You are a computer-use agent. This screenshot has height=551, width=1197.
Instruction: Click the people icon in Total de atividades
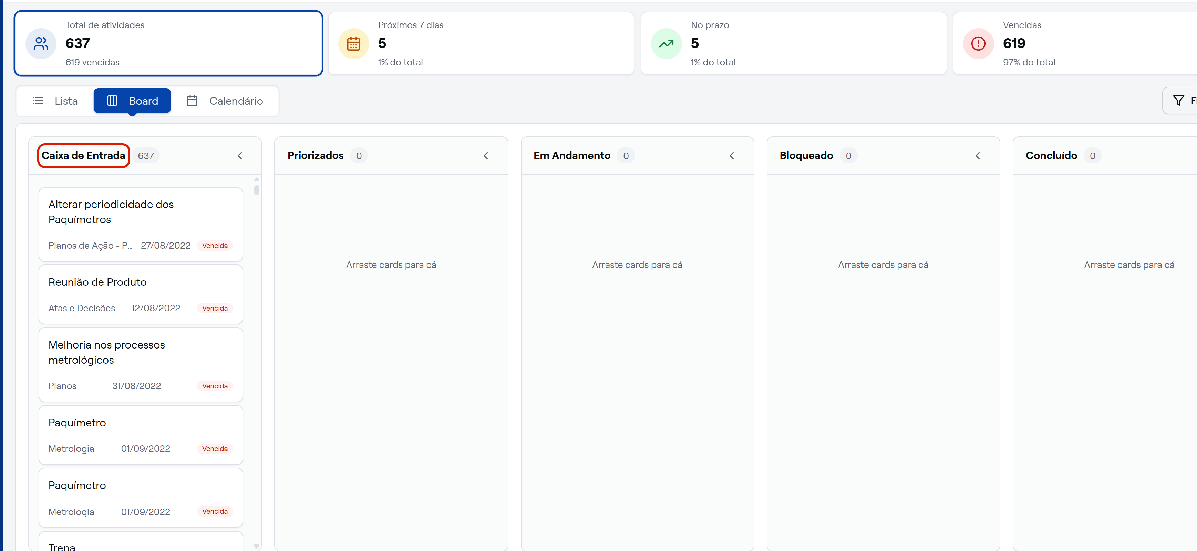[x=41, y=44]
